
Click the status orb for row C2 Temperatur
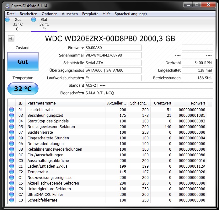point(12,172)
